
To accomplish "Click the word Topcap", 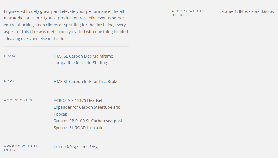I will coord(60,114).
